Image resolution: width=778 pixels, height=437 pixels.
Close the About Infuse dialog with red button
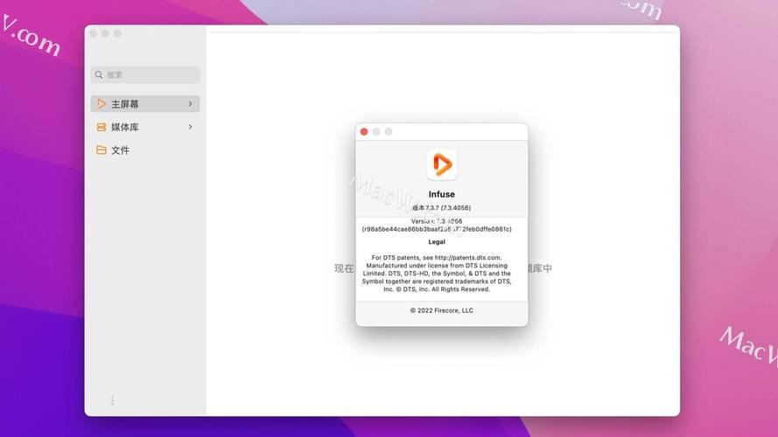pos(364,131)
